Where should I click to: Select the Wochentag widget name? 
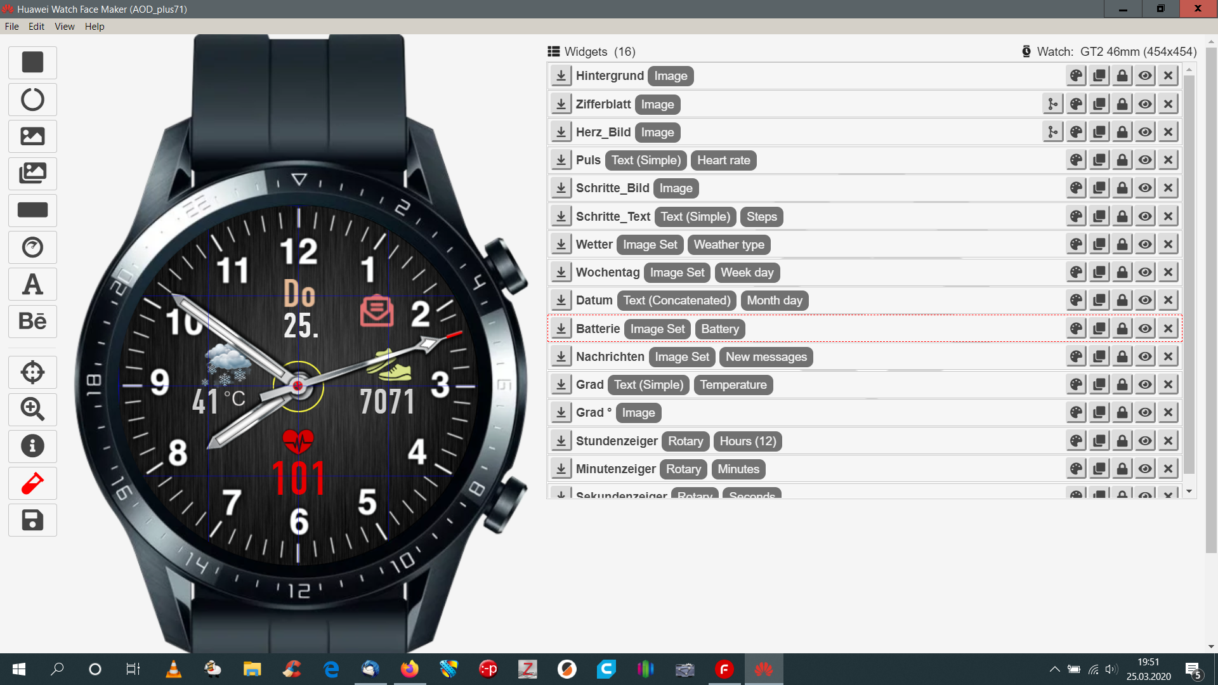click(608, 272)
